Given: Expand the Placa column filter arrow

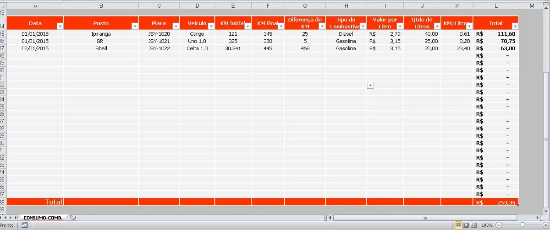Looking at the screenshot, I should (176, 27).
